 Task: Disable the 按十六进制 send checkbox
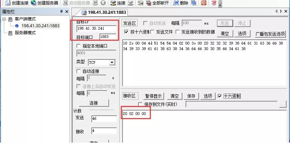(126, 32)
